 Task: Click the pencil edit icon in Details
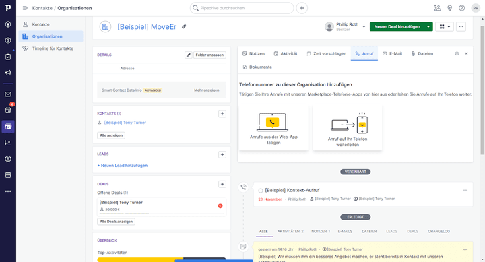(189, 55)
